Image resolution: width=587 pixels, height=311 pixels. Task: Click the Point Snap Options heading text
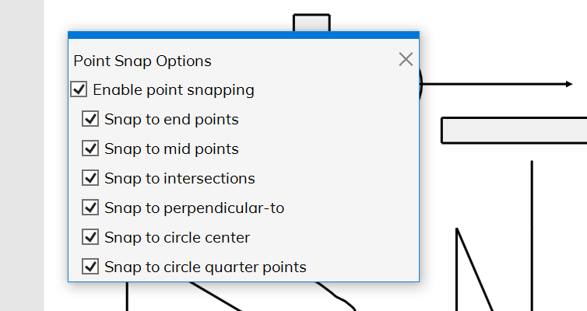[x=142, y=61]
